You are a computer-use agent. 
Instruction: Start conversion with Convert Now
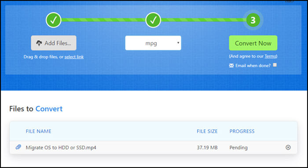point(253,43)
